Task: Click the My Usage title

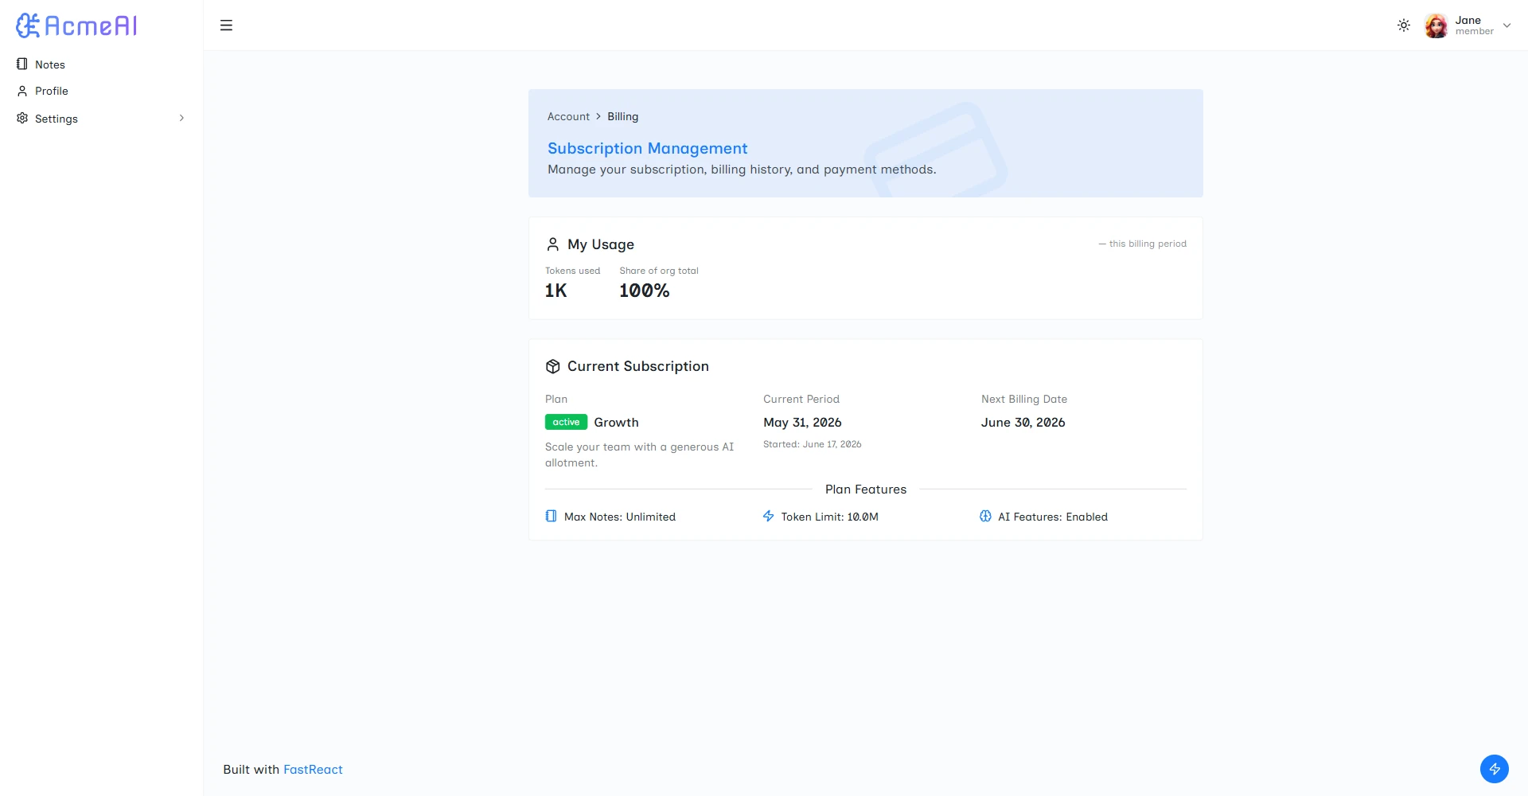Action: (601, 244)
